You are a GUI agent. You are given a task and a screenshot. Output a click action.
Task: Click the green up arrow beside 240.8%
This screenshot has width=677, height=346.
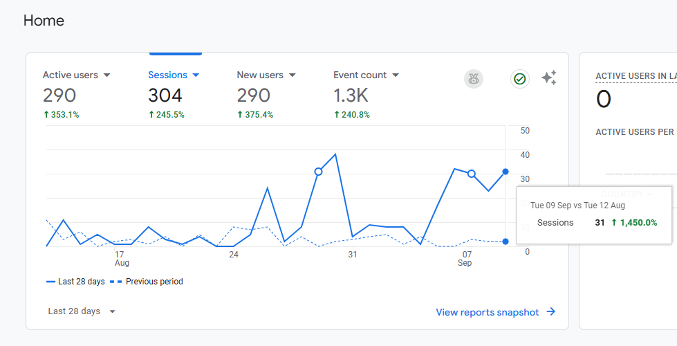pos(337,115)
